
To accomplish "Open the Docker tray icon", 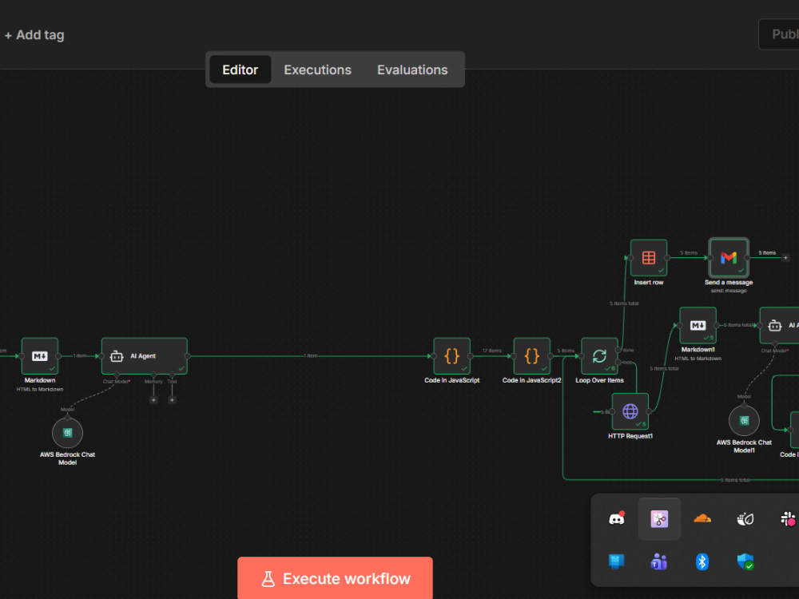I will click(x=745, y=519).
